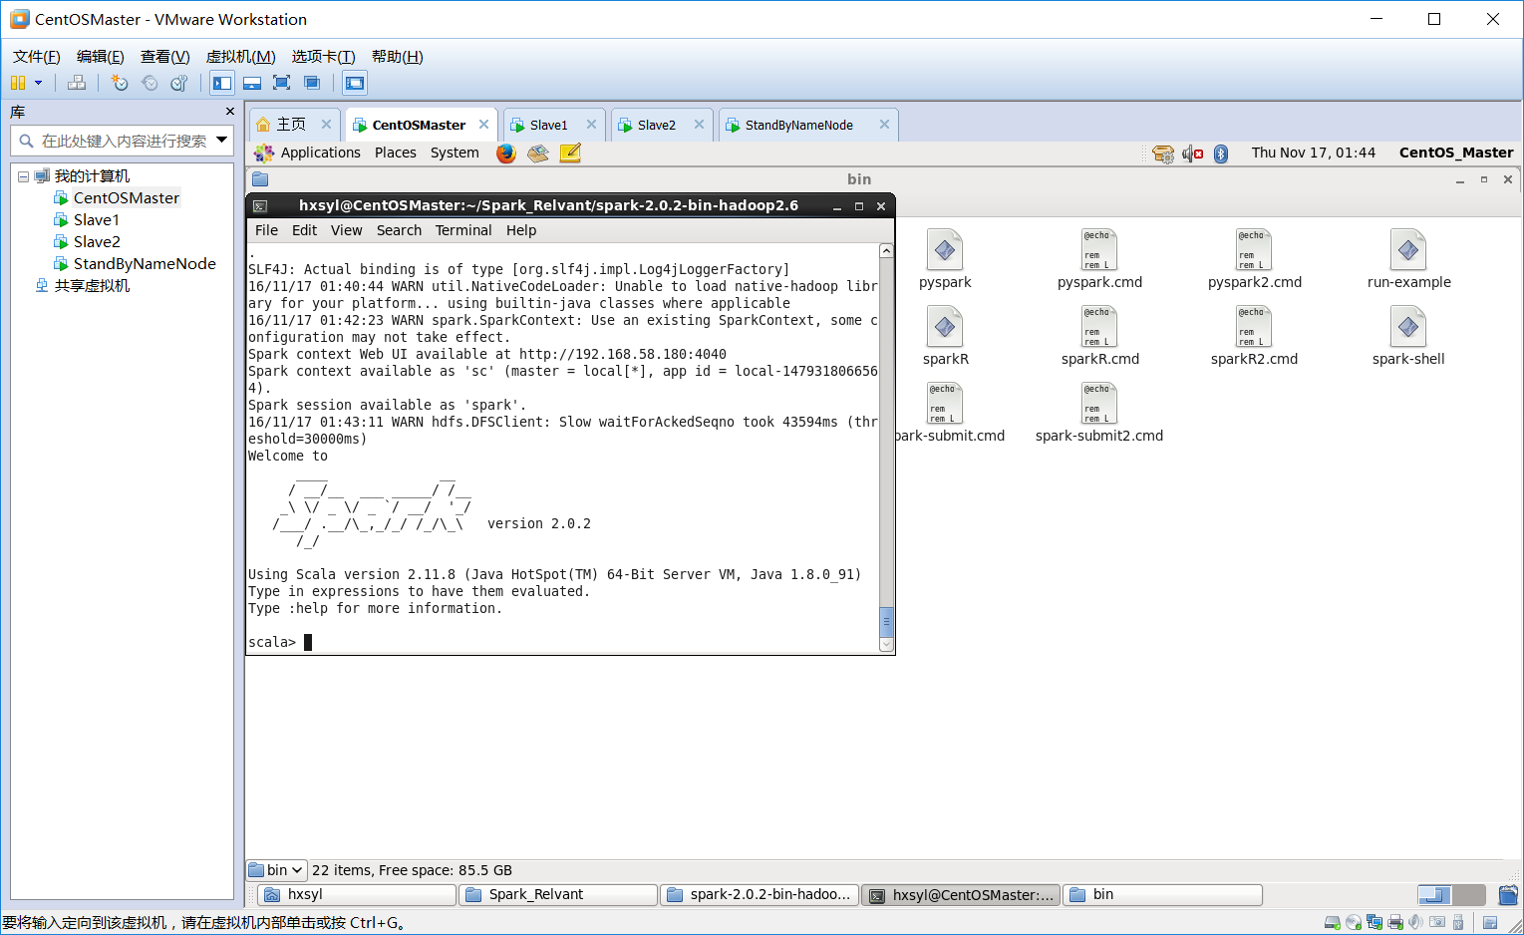Launch Firefox from the CentOS panel
The image size is (1524, 935).
pyautogui.click(x=506, y=153)
